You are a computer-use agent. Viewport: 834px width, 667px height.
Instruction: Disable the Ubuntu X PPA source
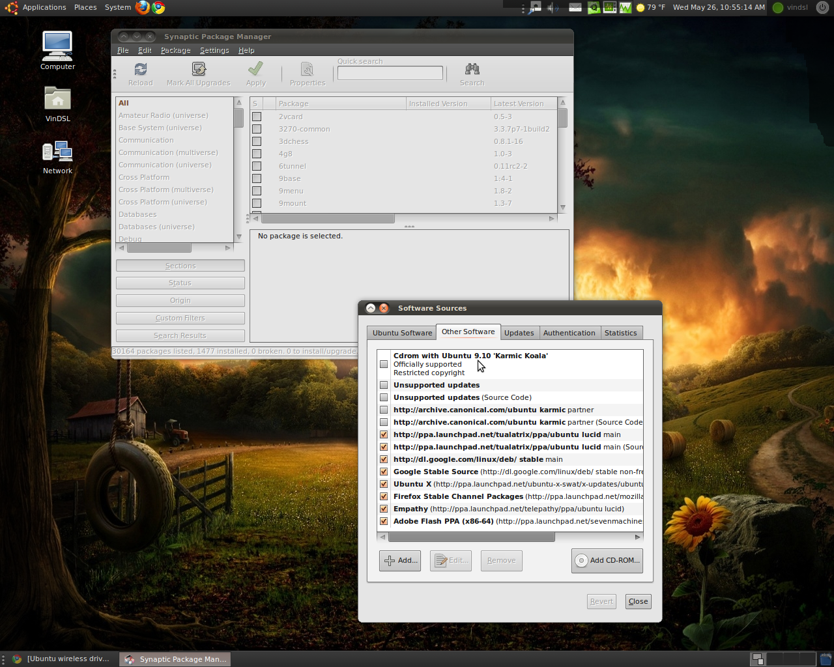tap(384, 484)
